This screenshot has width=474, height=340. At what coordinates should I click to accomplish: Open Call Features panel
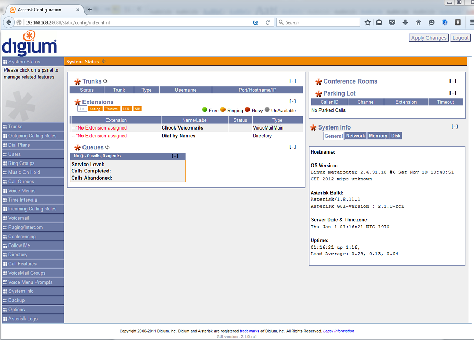(x=33, y=264)
